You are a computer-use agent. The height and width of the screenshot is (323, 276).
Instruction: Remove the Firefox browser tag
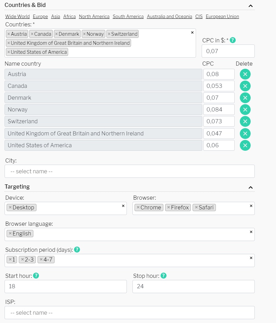click(168, 207)
